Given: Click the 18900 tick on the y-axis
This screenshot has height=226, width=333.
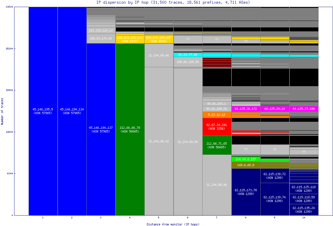Looking at the screenshot, I should [9, 90].
